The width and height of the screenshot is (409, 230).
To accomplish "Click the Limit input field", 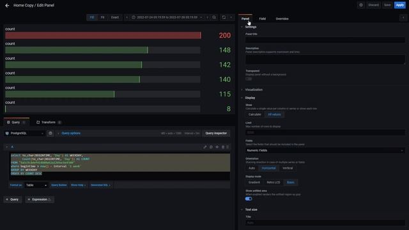I will [325, 132].
